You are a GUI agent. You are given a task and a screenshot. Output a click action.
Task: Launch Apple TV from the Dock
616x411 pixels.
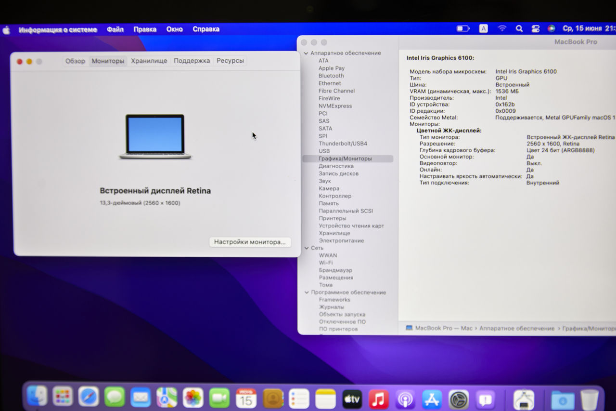(x=352, y=399)
